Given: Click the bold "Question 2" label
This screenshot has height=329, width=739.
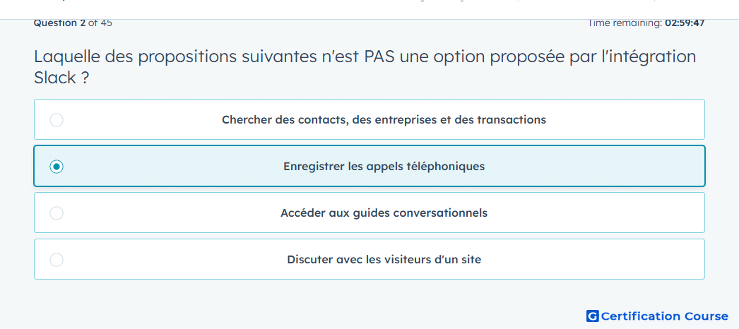Looking at the screenshot, I should click(59, 23).
